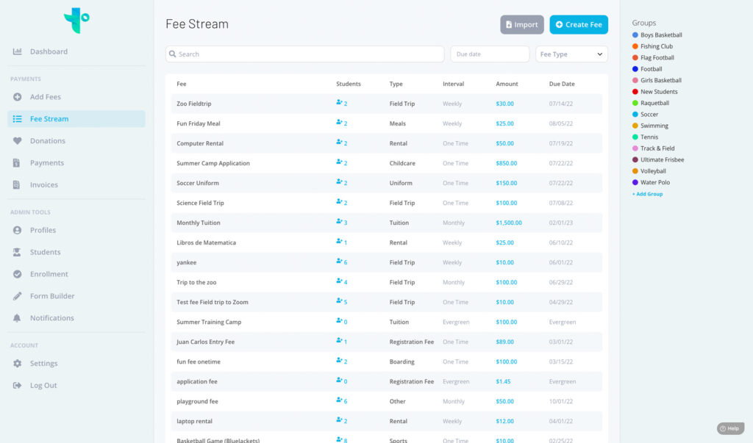
Task: Click the Log Out arrow icon
Action: pos(18,386)
